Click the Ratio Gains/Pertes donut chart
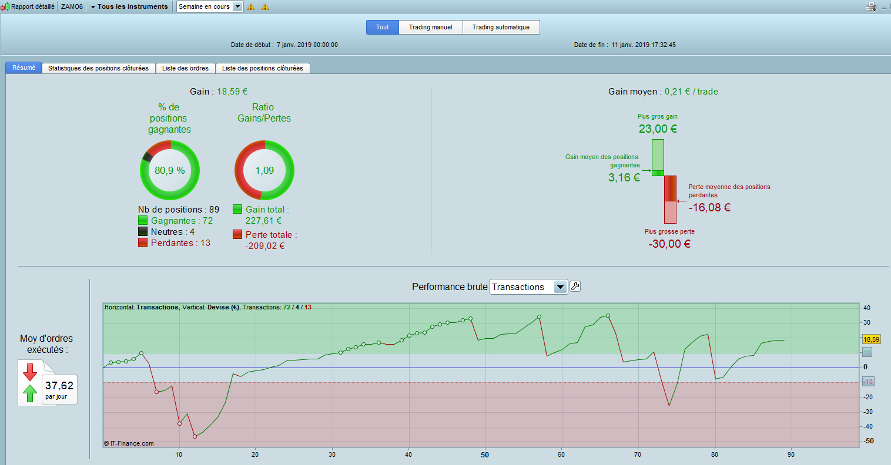891x465 pixels. (264, 170)
